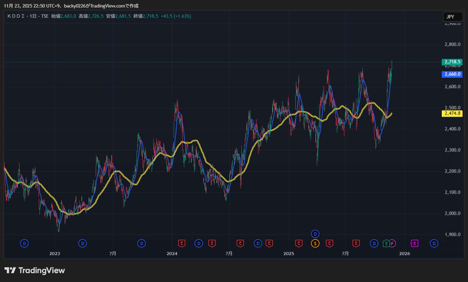
Task: Click the purple lightning bolt event marker
Action: pos(392,243)
